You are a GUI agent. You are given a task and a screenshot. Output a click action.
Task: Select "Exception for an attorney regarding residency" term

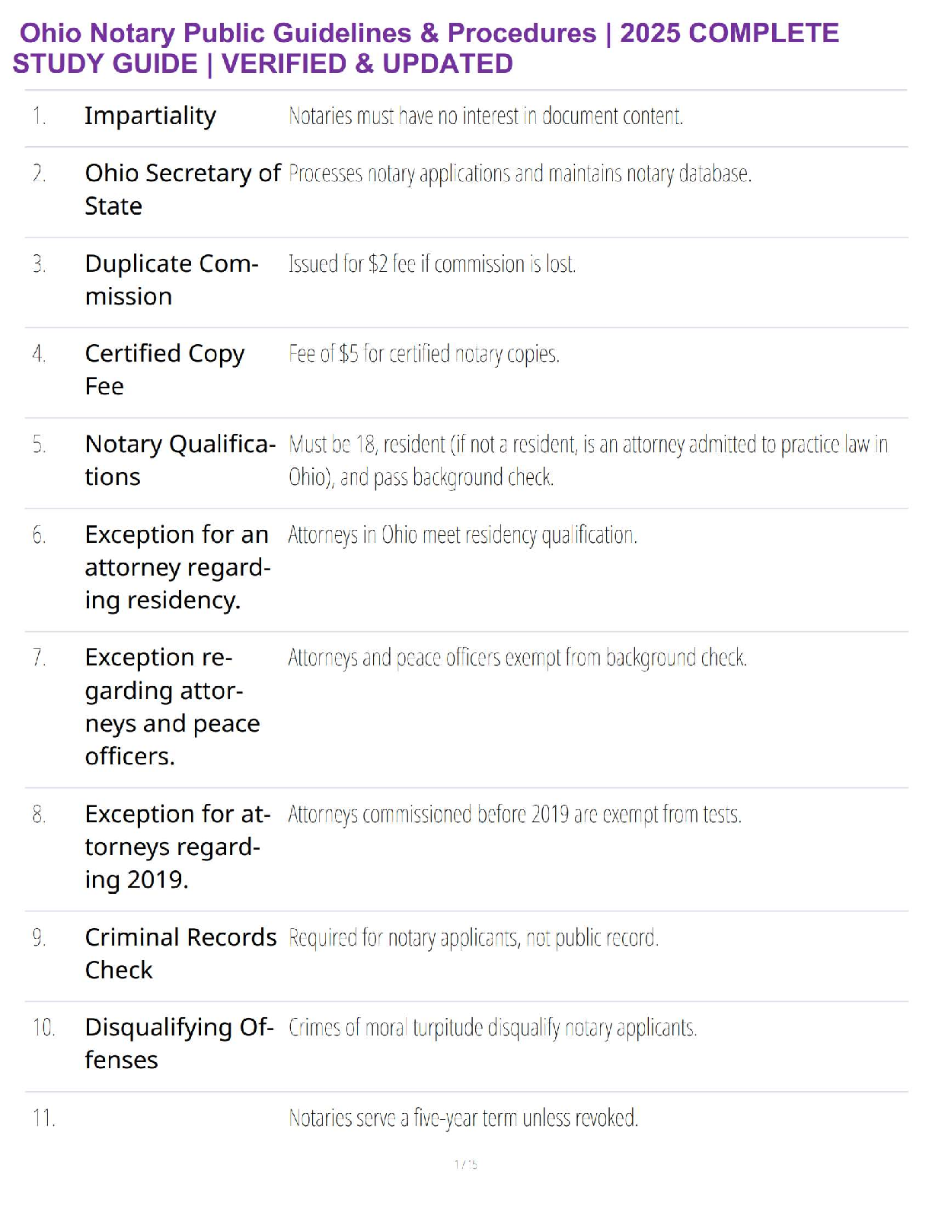click(177, 567)
